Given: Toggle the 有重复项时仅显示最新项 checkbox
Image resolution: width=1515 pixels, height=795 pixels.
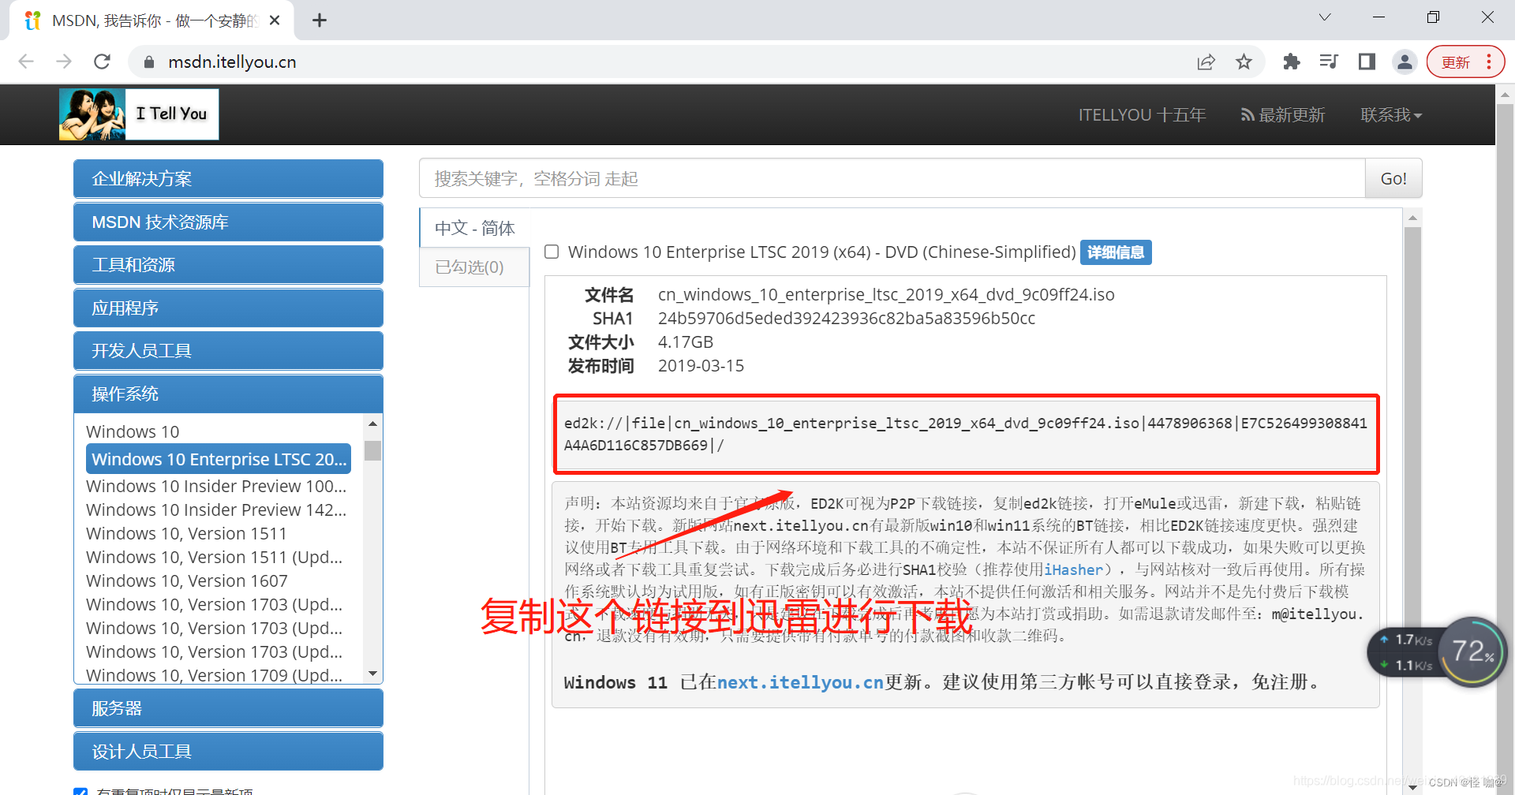Looking at the screenshot, I should [x=80, y=790].
